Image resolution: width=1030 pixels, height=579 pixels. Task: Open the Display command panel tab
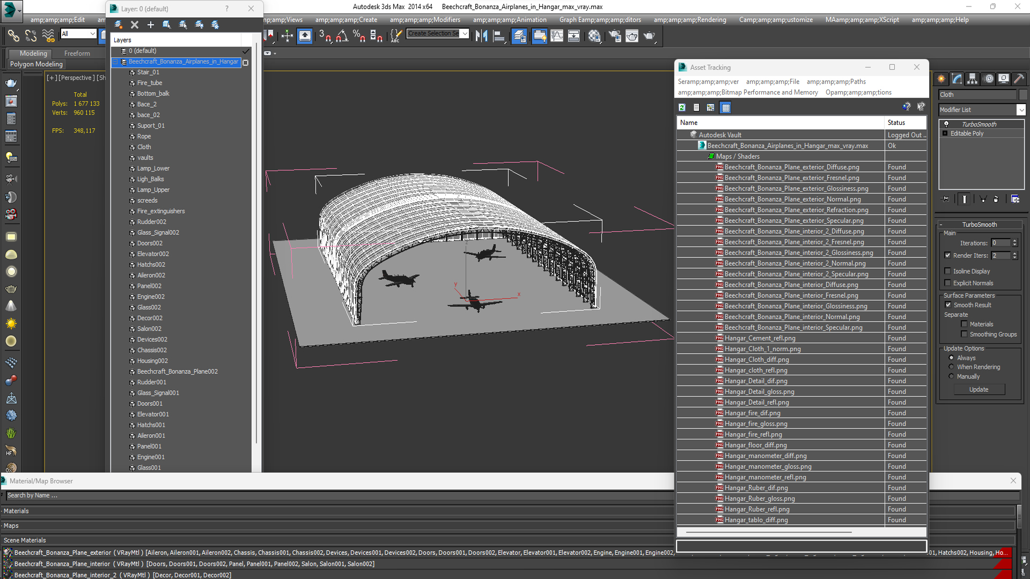1004,79
